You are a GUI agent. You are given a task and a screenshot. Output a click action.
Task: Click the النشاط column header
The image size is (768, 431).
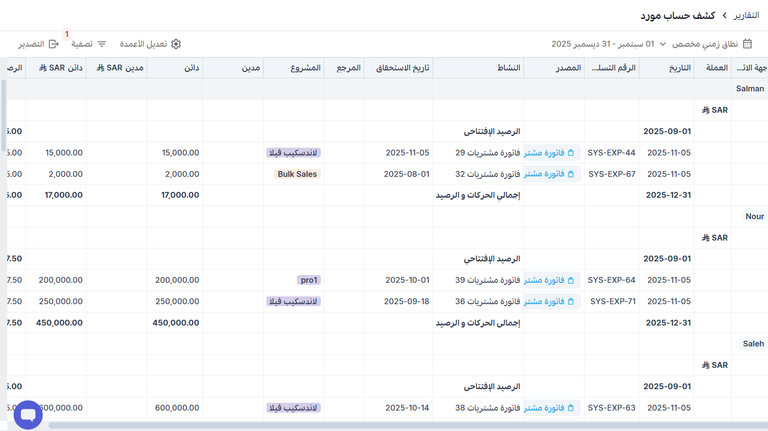tap(478, 68)
